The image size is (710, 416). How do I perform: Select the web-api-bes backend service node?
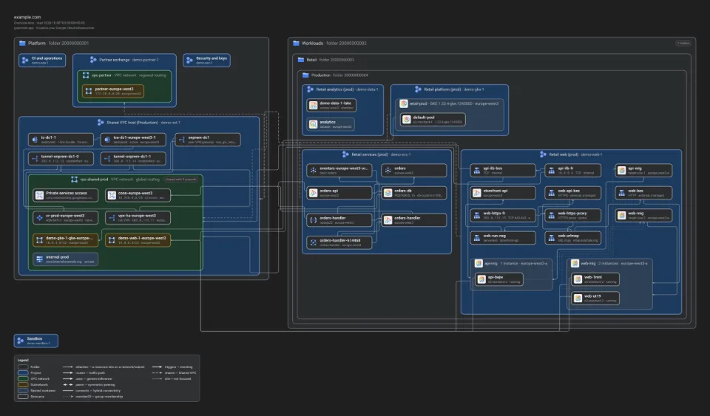pos(573,193)
